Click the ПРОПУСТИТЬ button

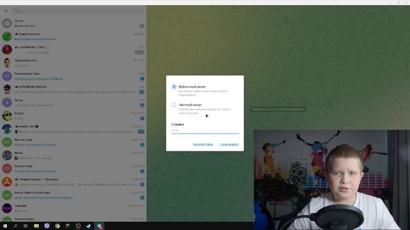click(203, 145)
